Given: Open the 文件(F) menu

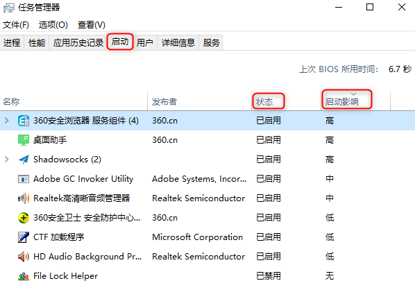Looking at the screenshot, I should (16, 25).
